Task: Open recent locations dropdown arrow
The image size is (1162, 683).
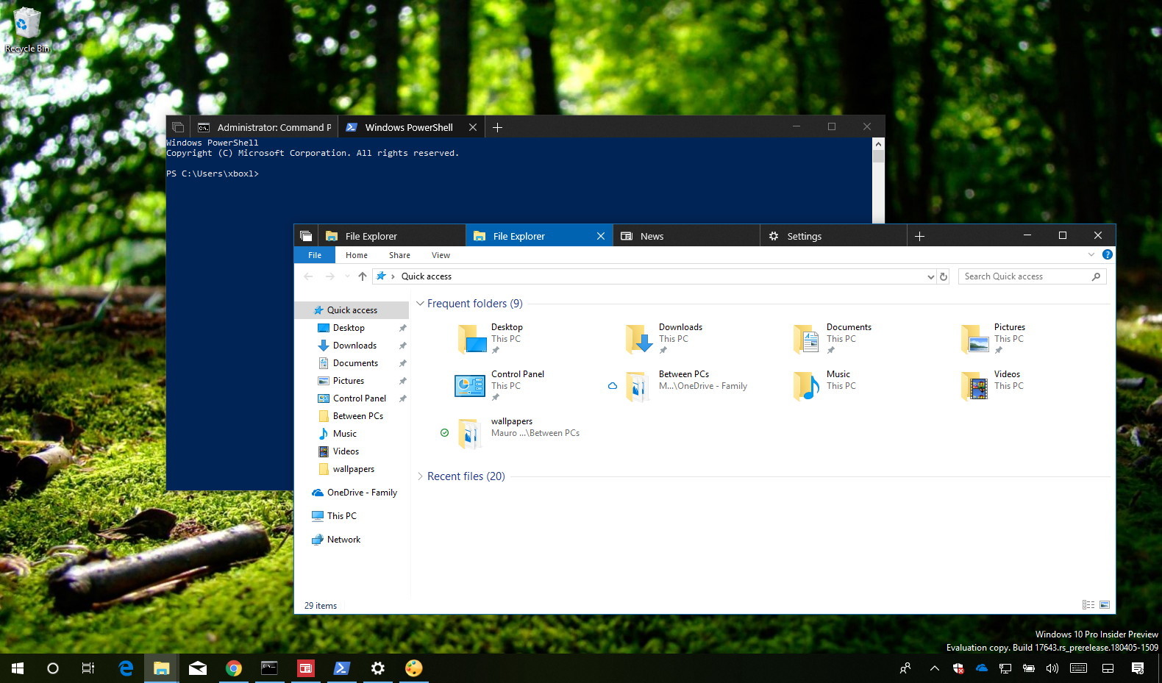Action: [347, 276]
